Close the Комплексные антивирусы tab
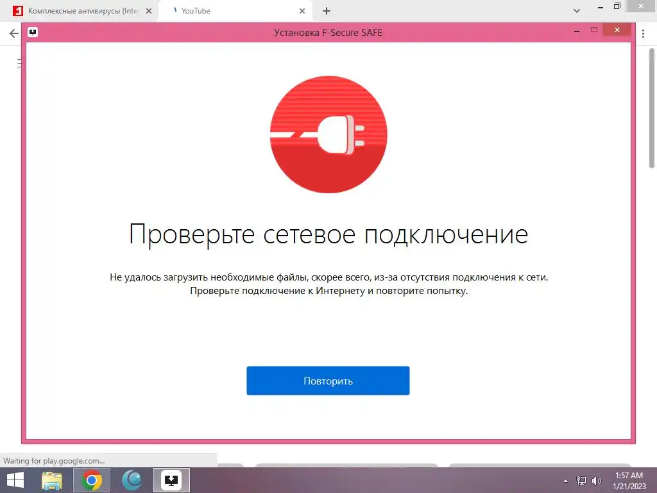Viewport: 657px width, 493px height. (149, 12)
